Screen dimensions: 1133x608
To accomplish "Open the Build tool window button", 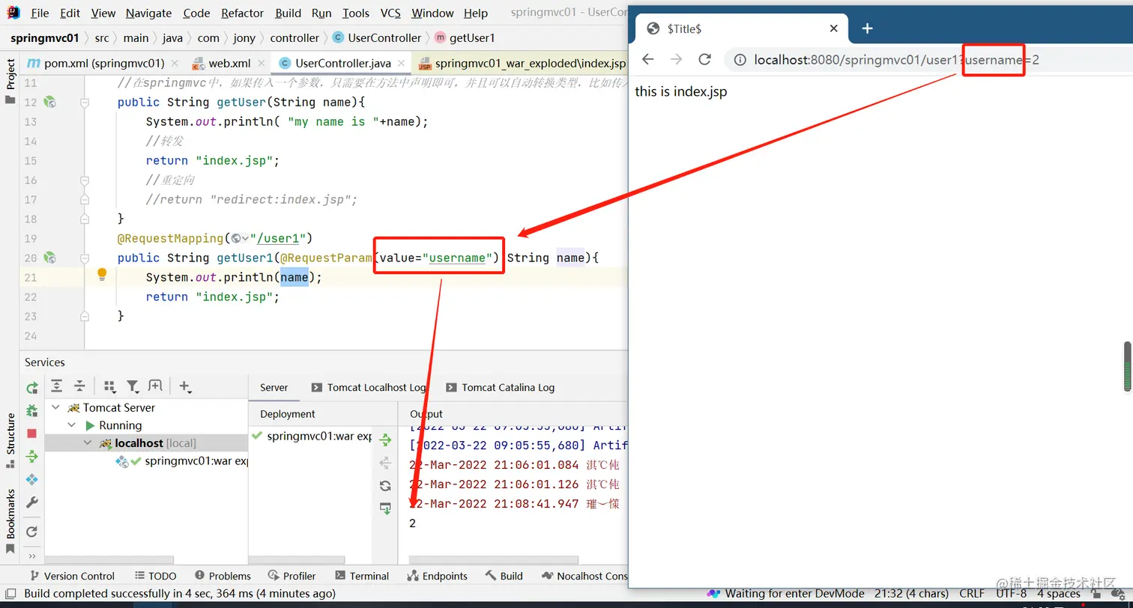I will 504,576.
